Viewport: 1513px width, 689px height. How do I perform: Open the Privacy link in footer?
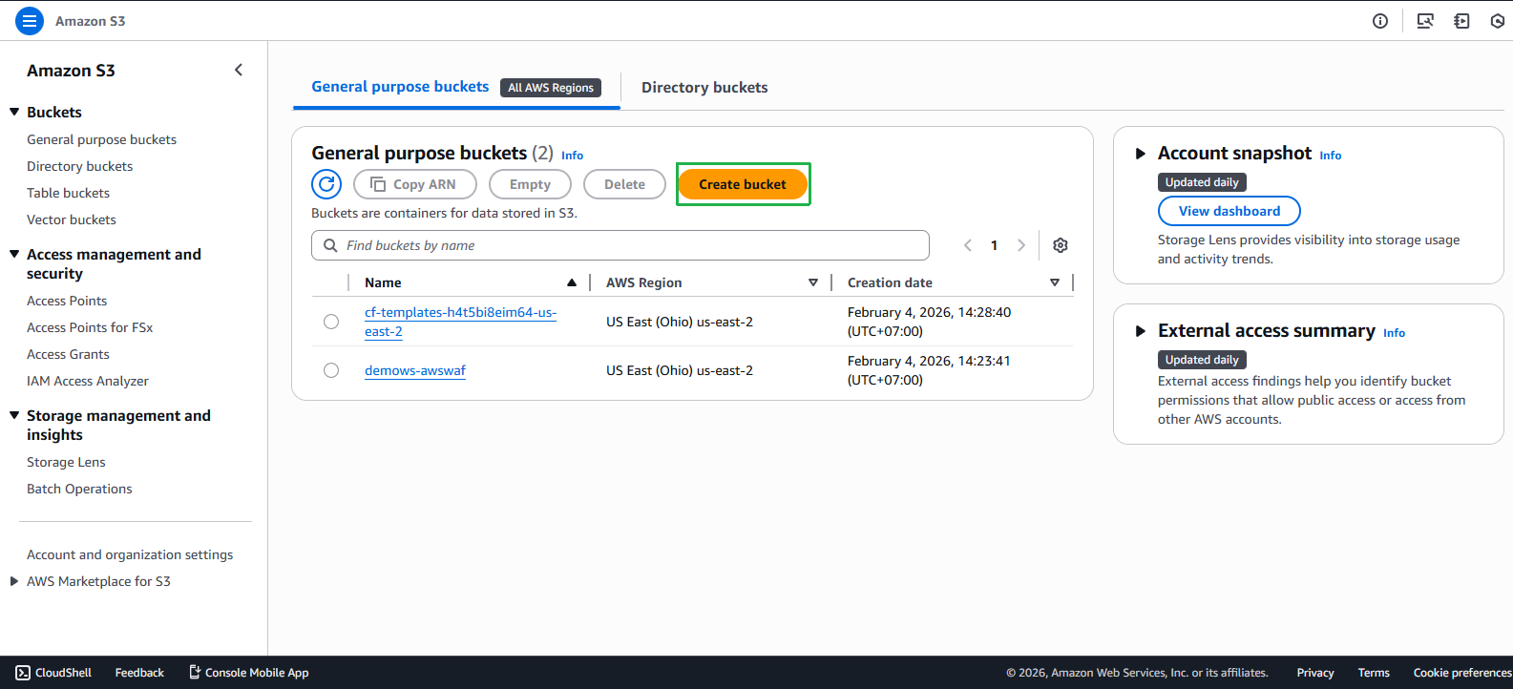tap(1315, 673)
